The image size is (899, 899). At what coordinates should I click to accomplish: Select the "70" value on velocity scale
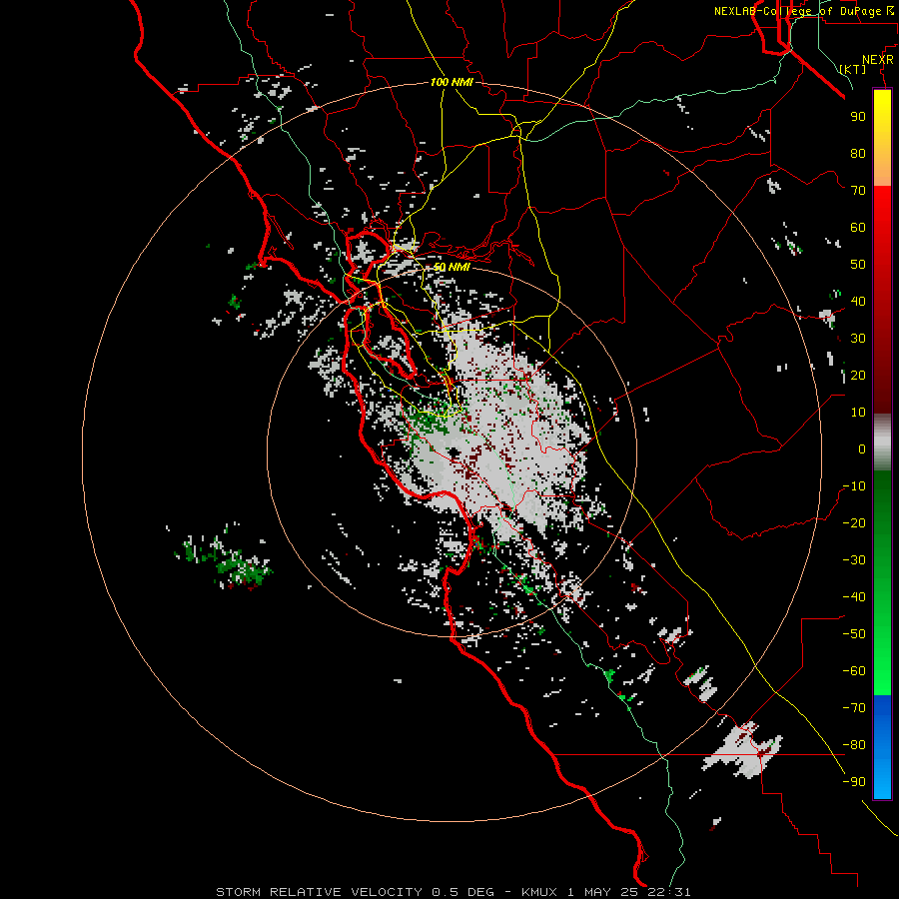(x=858, y=191)
